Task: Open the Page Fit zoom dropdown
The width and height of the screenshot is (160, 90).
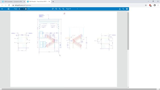Action: click(x=72, y=9)
